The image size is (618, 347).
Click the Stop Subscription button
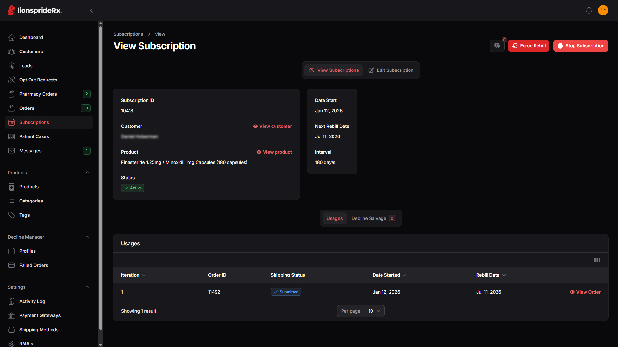click(581, 46)
